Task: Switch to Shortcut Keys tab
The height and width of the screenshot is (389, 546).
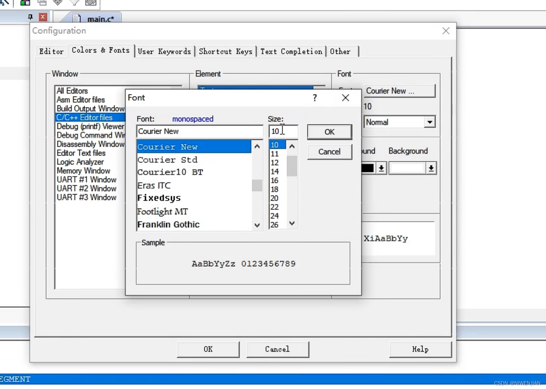Action: (x=225, y=51)
